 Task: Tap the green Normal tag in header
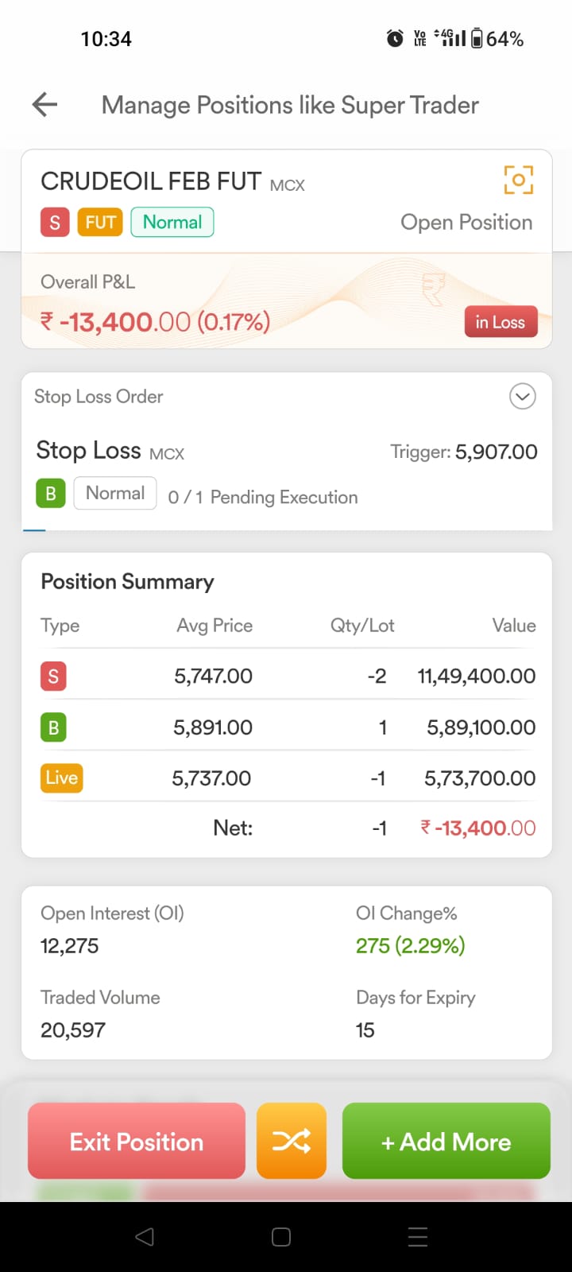(172, 223)
